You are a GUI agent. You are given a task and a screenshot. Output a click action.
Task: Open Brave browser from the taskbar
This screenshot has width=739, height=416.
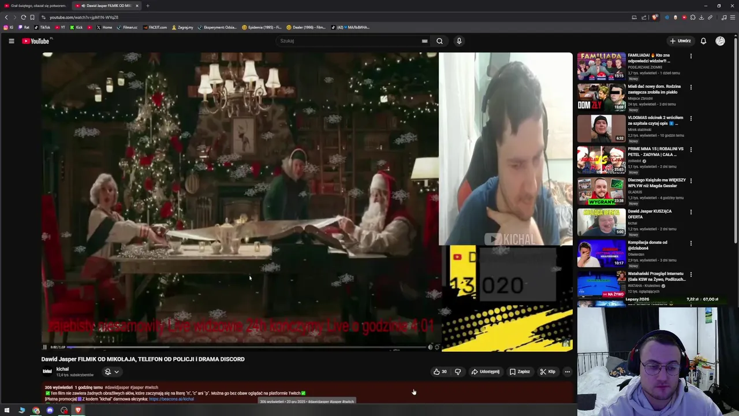78,410
